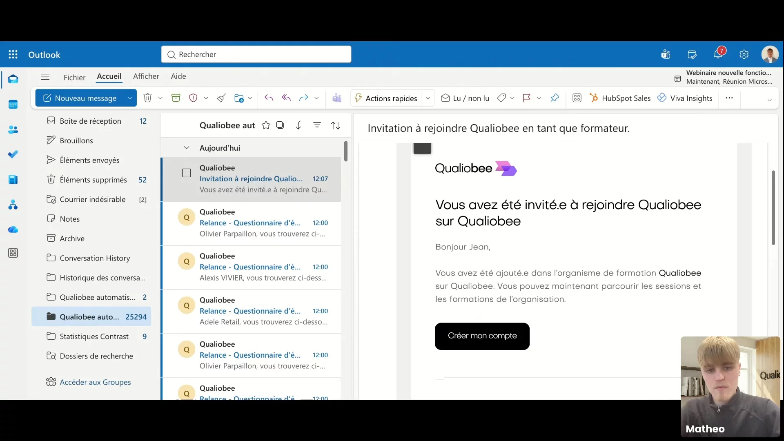Switch to the Accueil tab
The width and height of the screenshot is (784, 441).
[x=109, y=76]
